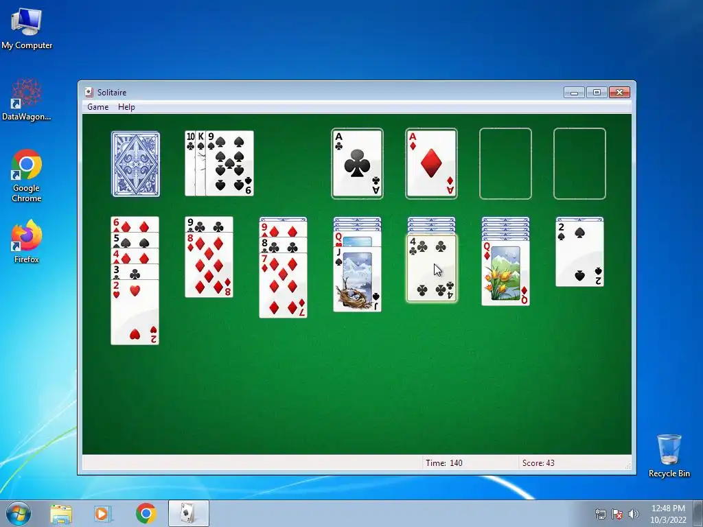Select the Firefox desktop icon
Viewport: 703px width, 527px height.
click(x=27, y=242)
